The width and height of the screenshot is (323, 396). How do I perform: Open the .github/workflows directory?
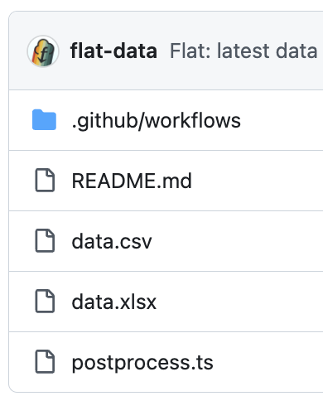(156, 121)
